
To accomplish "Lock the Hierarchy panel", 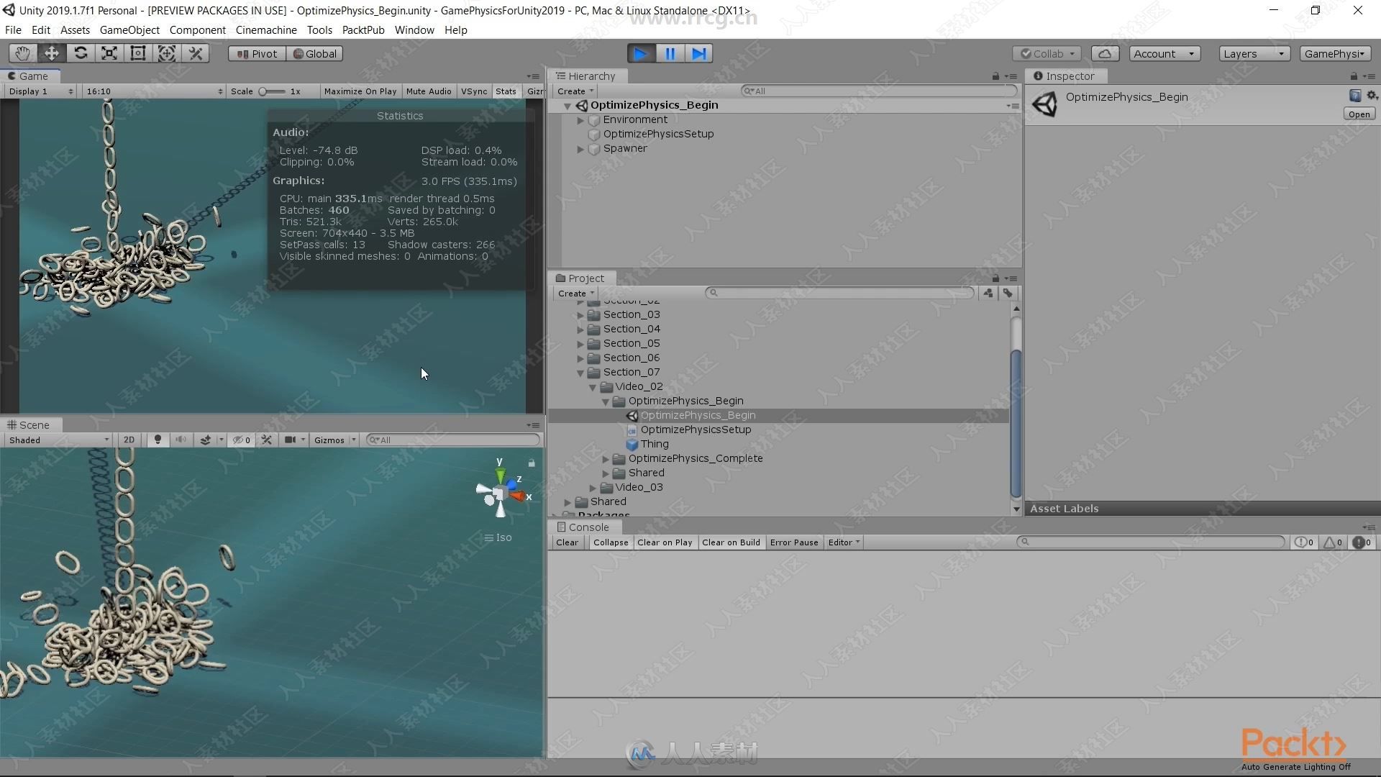I will pos(995,76).
